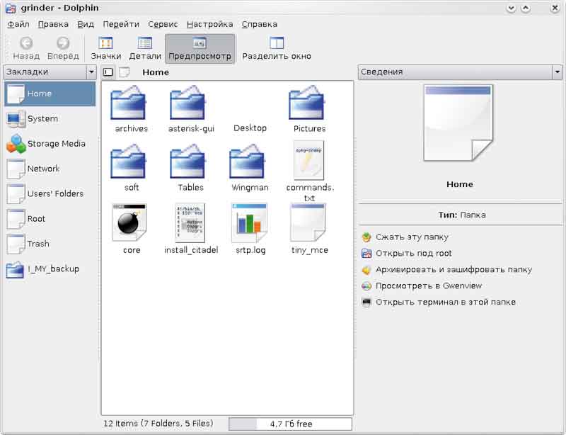
Task: Go back with the Назад button
Action: click(x=26, y=48)
